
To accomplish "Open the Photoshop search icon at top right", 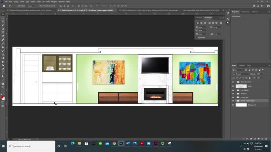I will 258,6.
